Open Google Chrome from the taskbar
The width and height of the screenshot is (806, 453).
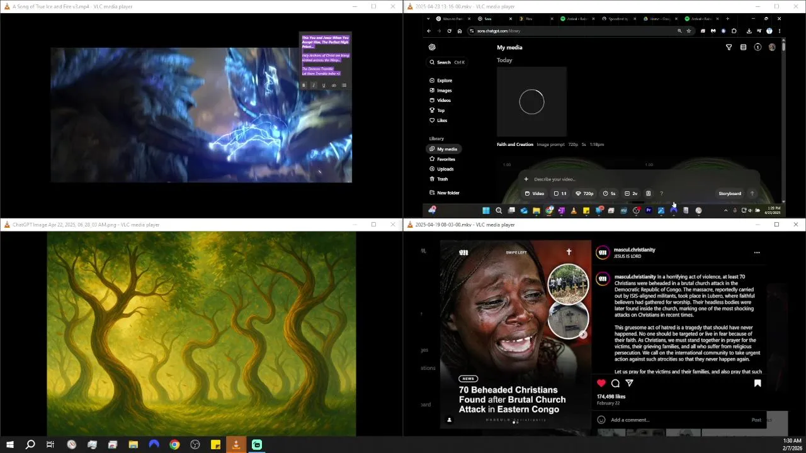coord(174,445)
